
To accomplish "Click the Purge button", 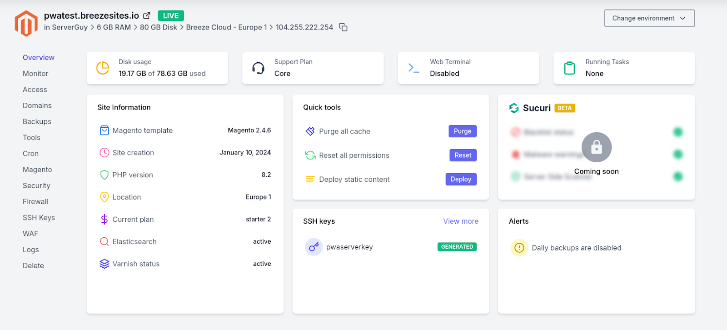I will (x=463, y=131).
